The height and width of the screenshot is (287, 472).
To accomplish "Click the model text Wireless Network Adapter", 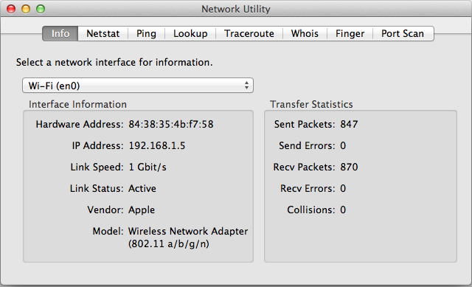I will (188, 231).
